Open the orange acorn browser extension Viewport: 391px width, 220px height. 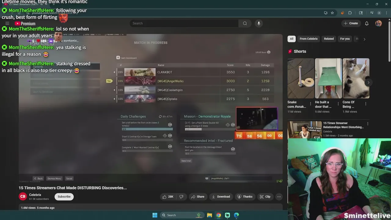tap(342, 13)
